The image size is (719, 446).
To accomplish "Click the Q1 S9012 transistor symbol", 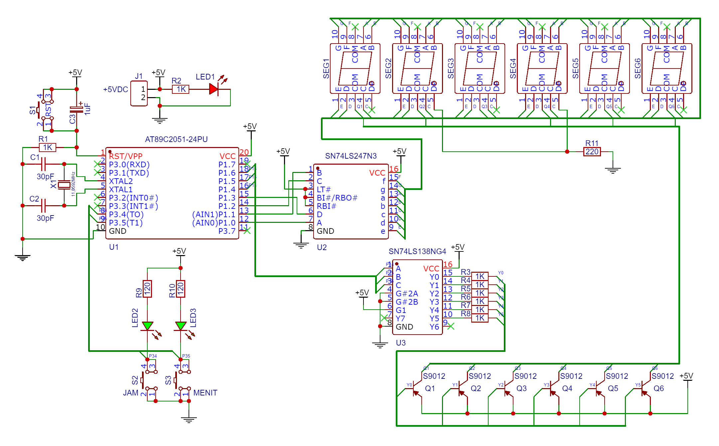I will (x=417, y=388).
